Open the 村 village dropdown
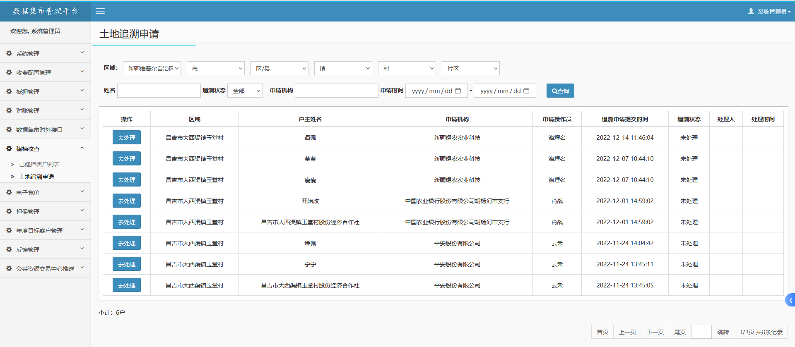The height and width of the screenshot is (347, 795). click(407, 68)
